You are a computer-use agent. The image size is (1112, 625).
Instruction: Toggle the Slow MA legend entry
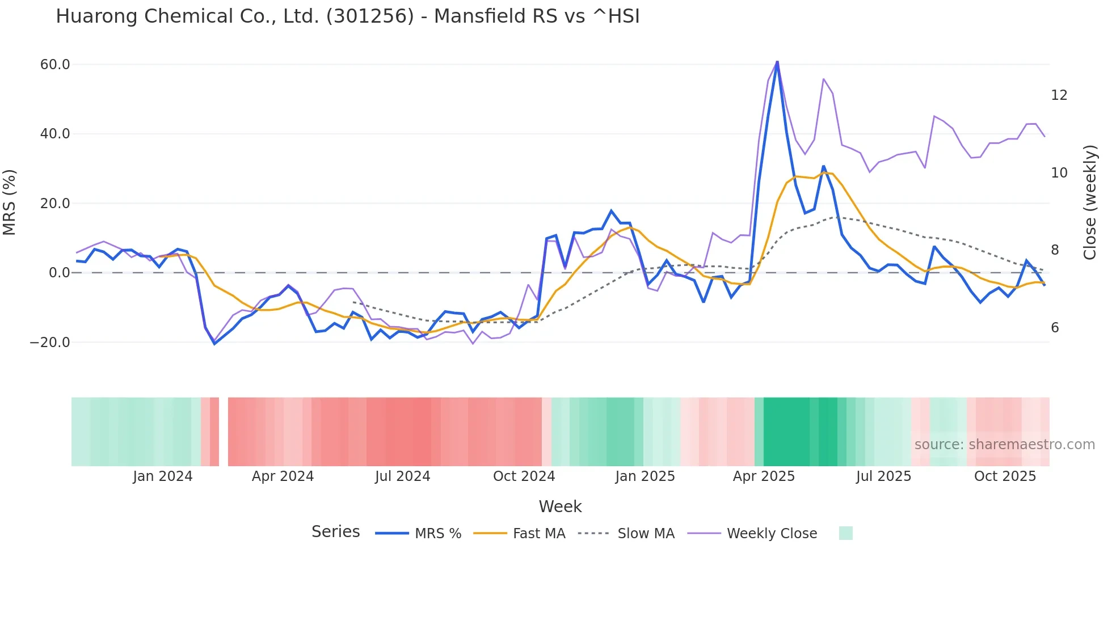[626, 534]
